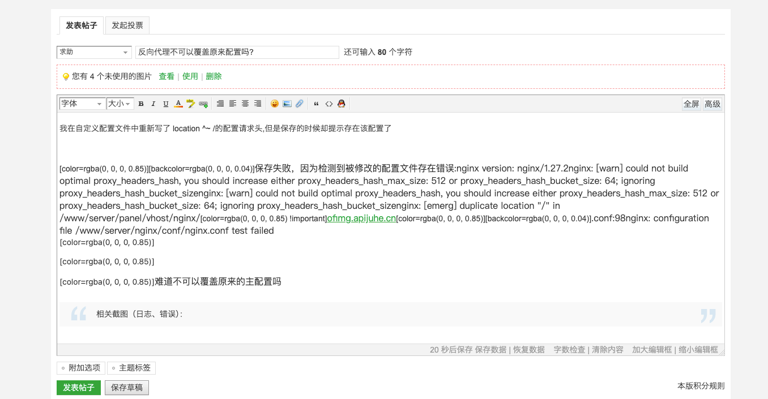Image resolution: width=768 pixels, height=399 pixels.
Task: Click 加大编辑框 to enlarge editor
Action: (x=652, y=350)
